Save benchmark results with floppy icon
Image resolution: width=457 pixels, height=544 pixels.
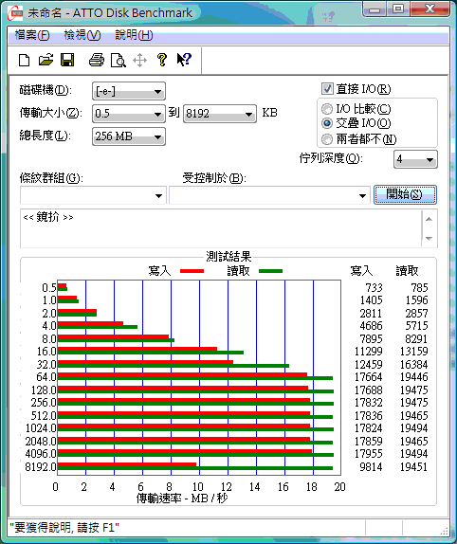pos(67,60)
